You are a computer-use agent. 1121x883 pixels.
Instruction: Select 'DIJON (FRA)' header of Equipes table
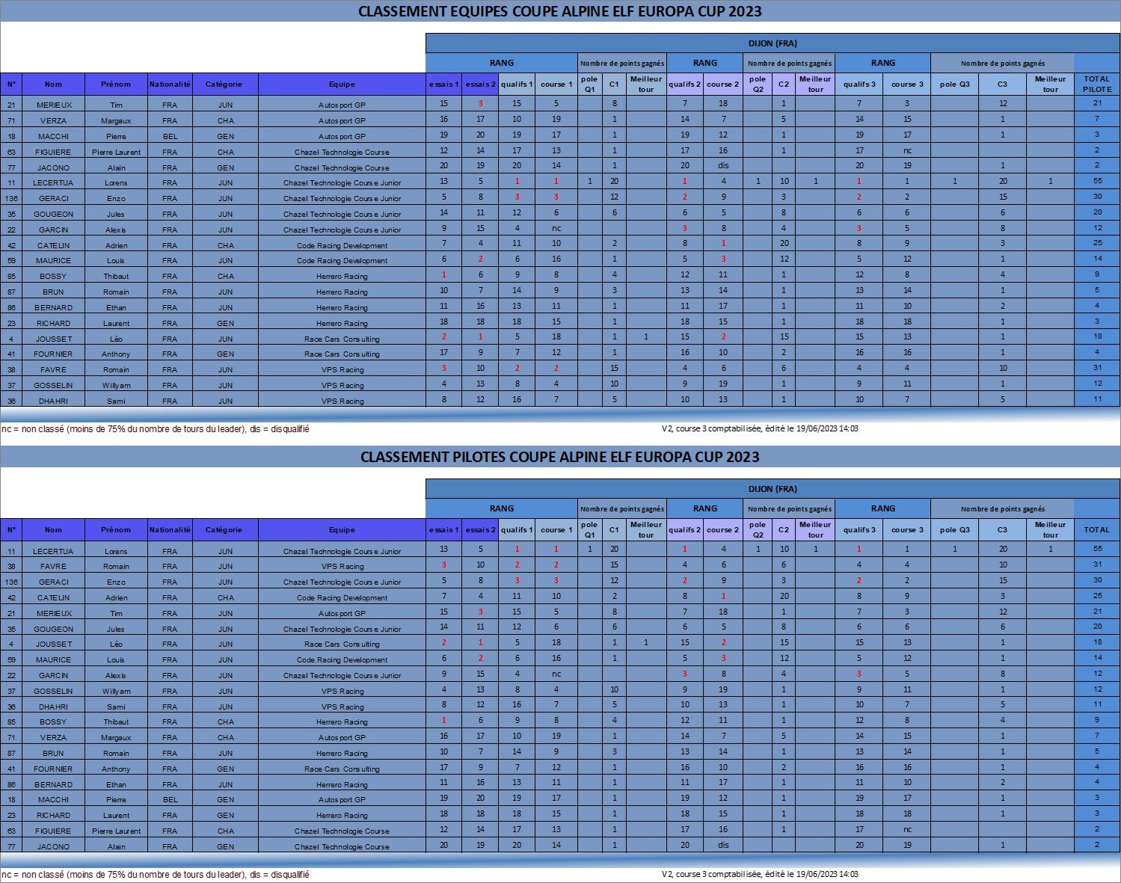[x=773, y=43]
